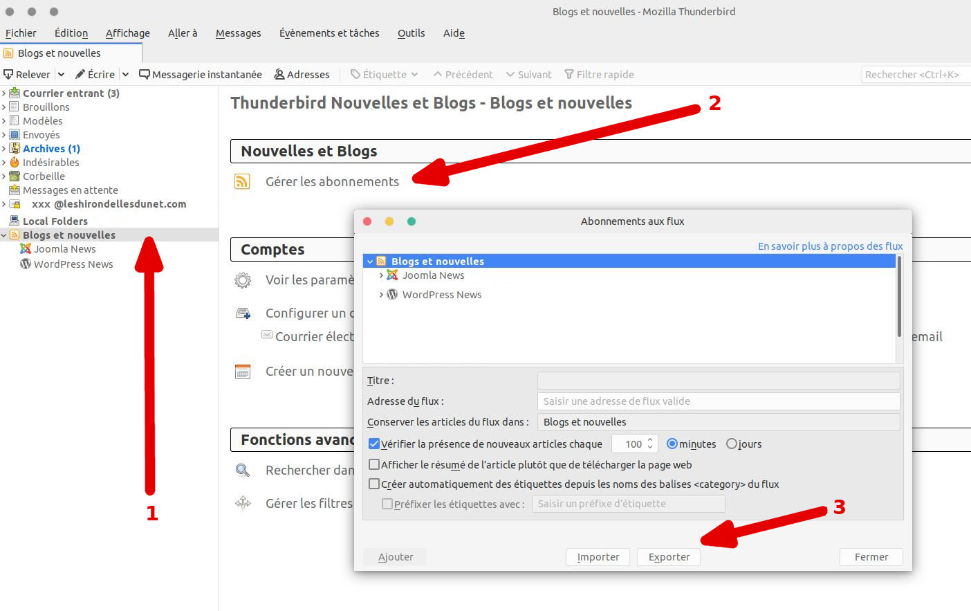Click the Rechercher search box
Viewport: 971px width, 611px height.
click(x=916, y=74)
